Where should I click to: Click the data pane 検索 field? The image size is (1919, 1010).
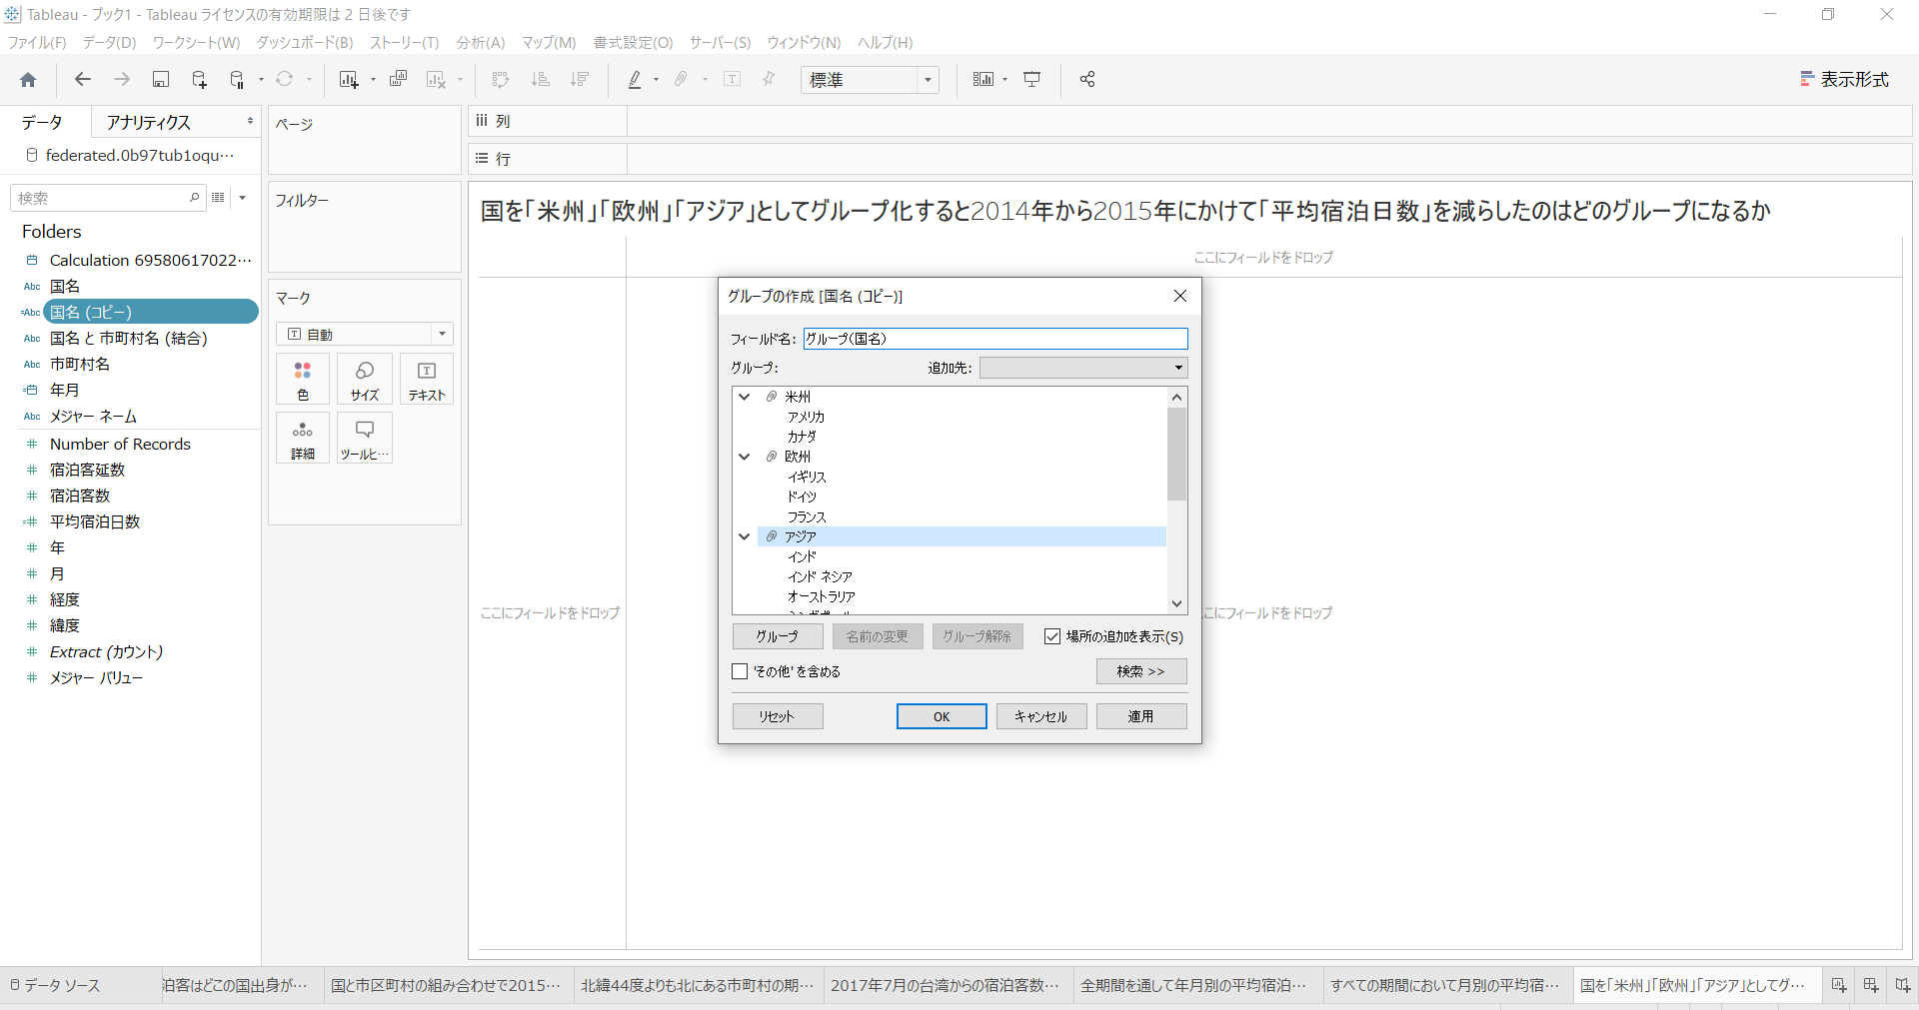coord(107,198)
